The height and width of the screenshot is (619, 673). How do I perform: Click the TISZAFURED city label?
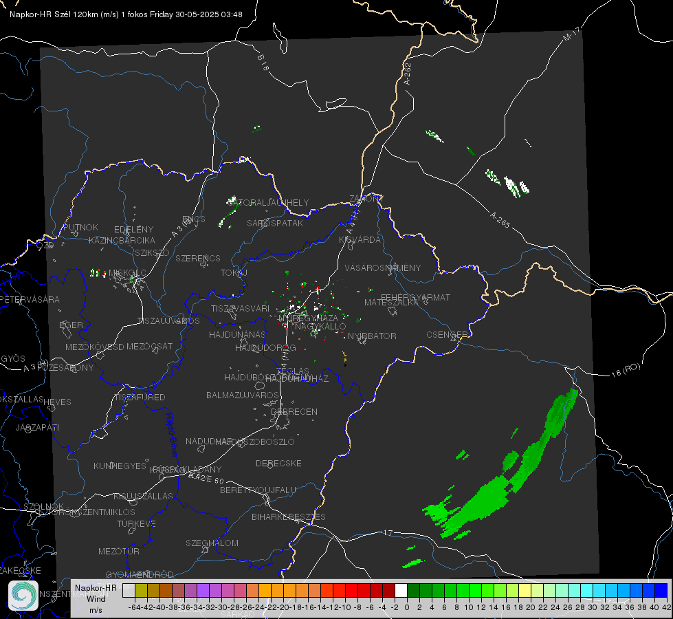140,398
